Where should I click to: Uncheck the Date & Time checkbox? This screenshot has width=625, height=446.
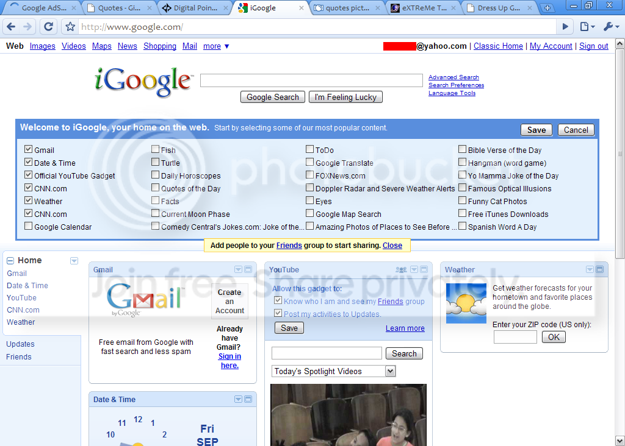tap(28, 162)
